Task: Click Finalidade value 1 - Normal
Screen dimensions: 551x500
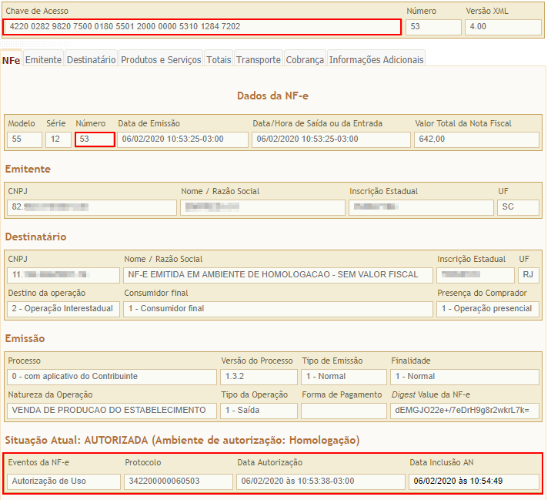Action: (x=465, y=377)
